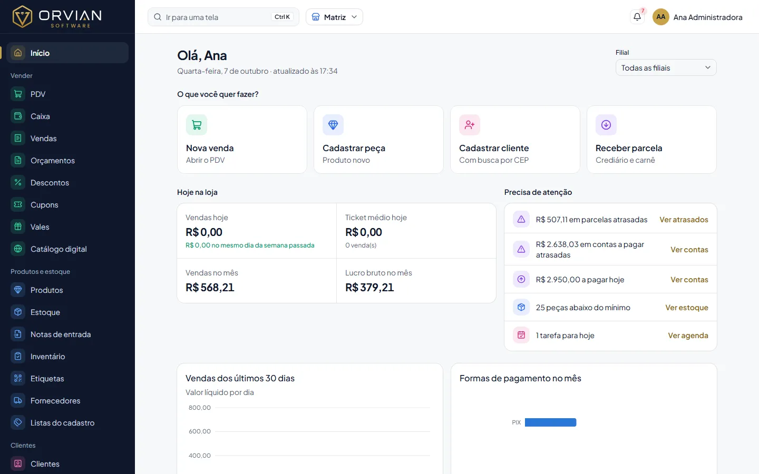Click the Orvian Software logo

pyautogui.click(x=57, y=17)
